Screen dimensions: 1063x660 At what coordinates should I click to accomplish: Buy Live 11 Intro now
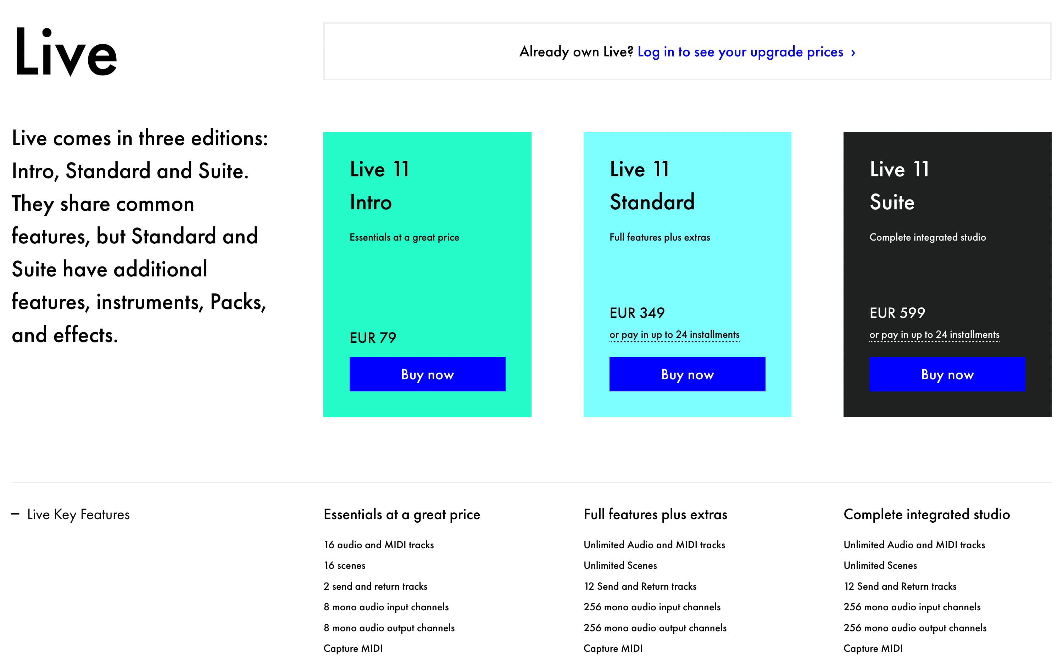(x=427, y=374)
